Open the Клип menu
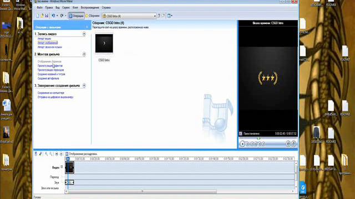The height and width of the screenshot is (199, 355). [x=75, y=8]
